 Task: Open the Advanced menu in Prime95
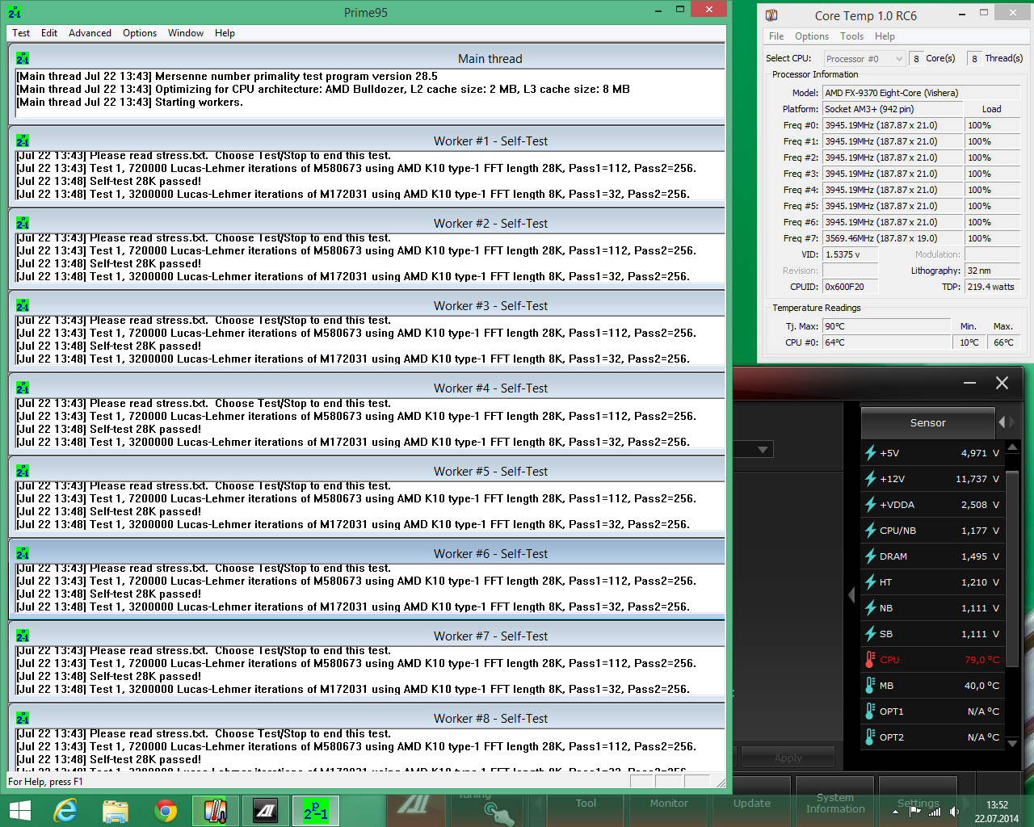[90, 33]
